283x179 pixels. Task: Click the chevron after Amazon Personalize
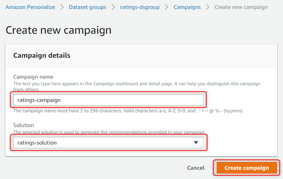pyautogui.click(x=62, y=7)
